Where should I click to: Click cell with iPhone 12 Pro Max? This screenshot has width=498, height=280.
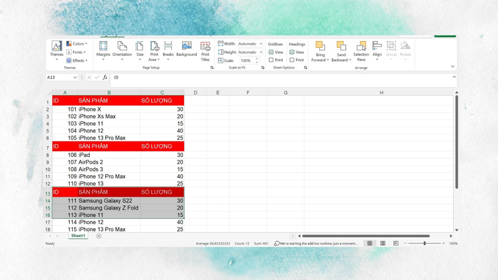coord(109,177)
